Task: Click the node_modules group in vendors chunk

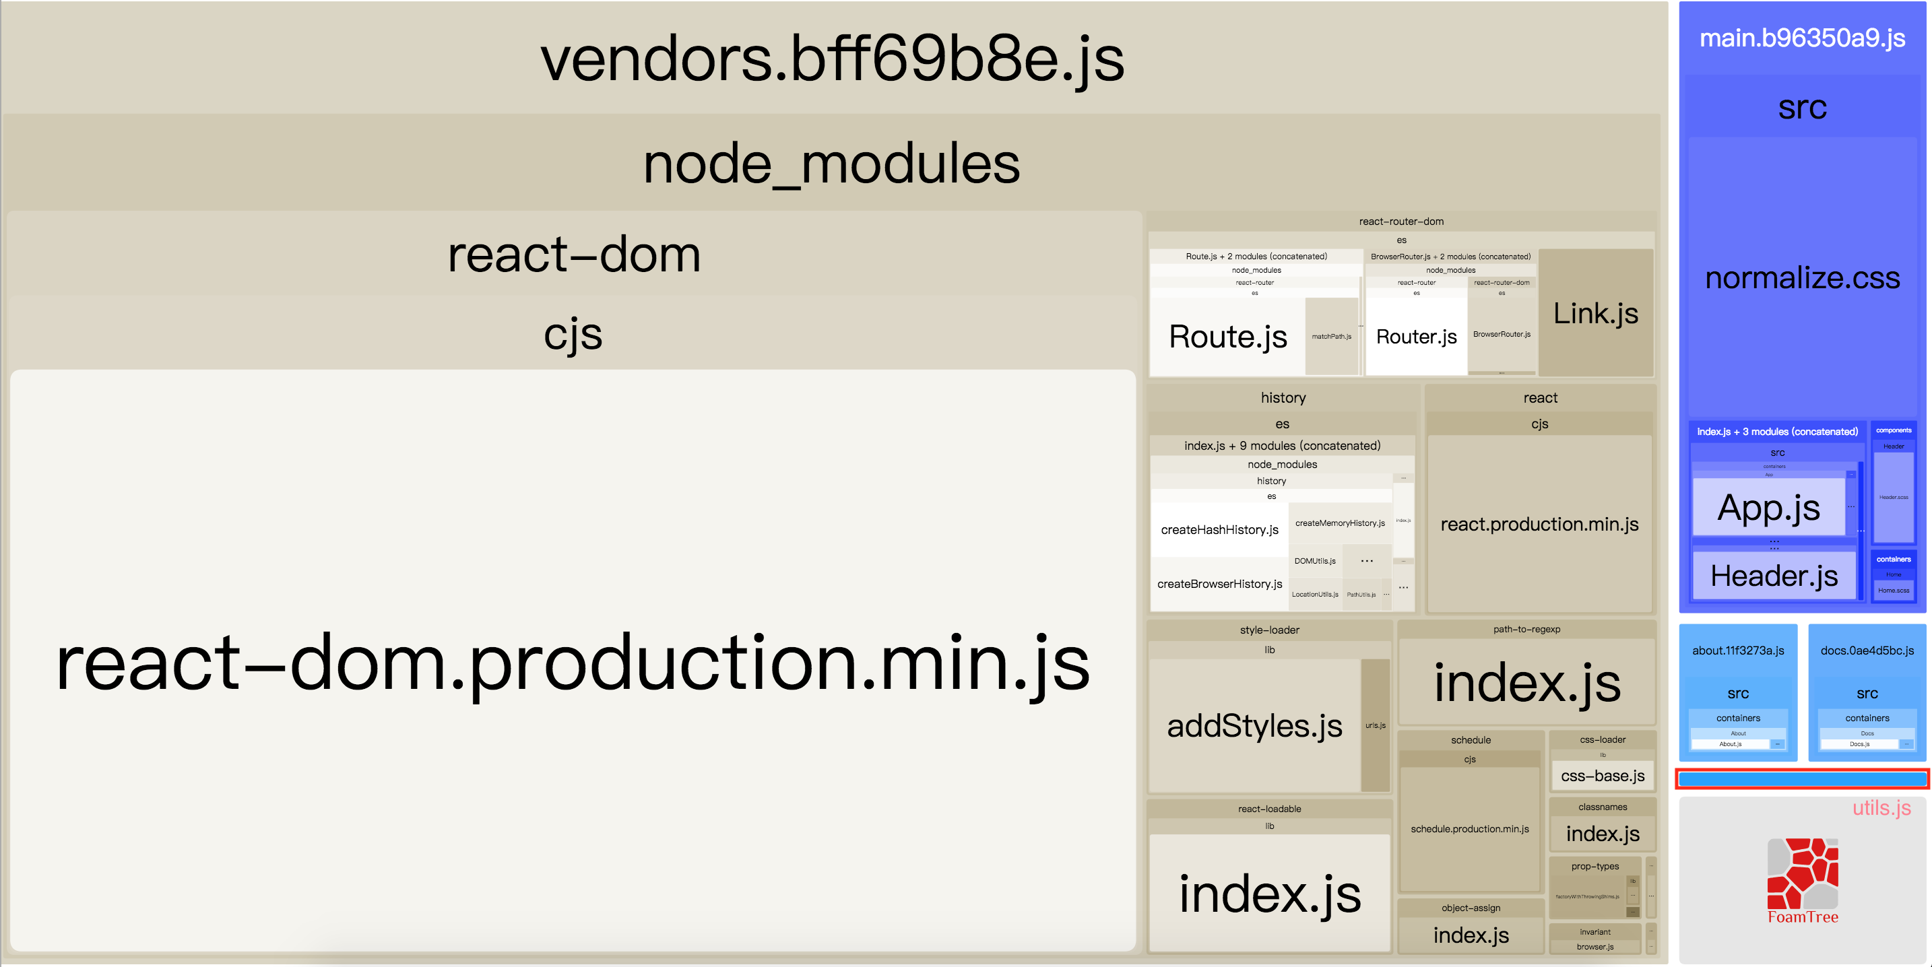Action: pos(831,164)
